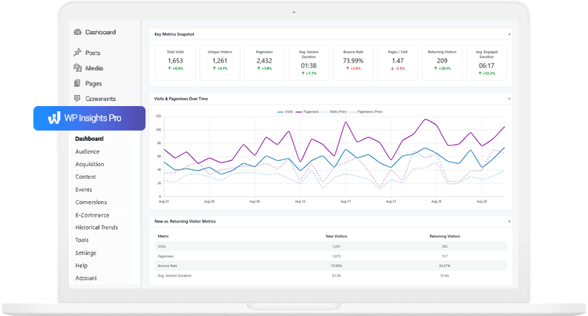Viewport: 588px width, 316px height.
Task: Open the Conversions report
Action: click(x=91, y=203)
